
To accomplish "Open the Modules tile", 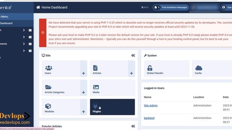I will coord(61,107).
